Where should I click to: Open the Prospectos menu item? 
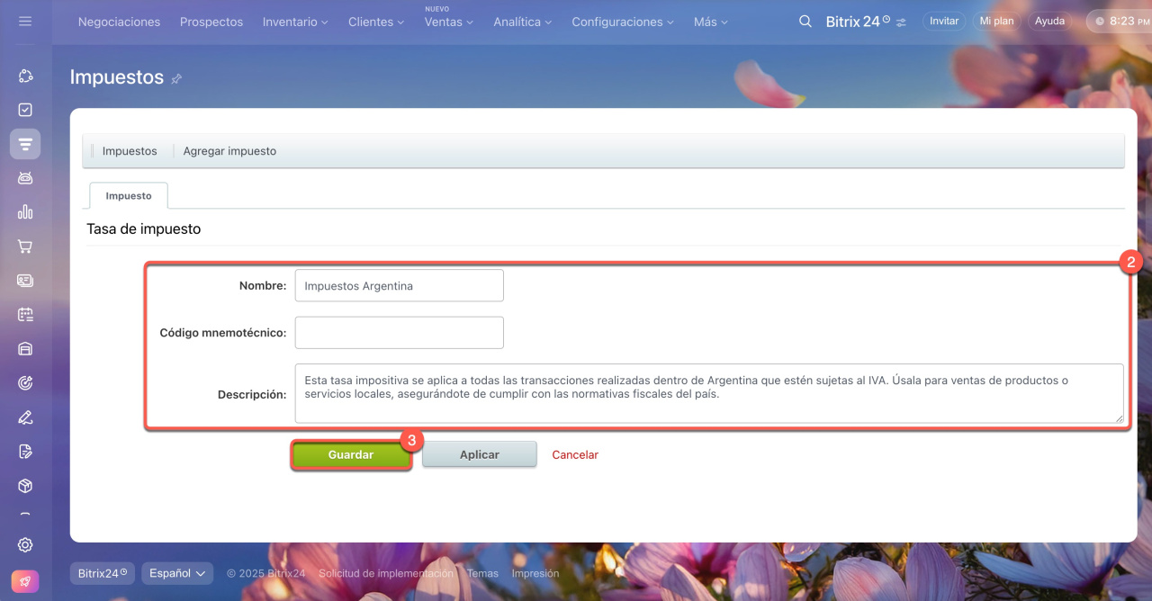[x=211, y=22]
